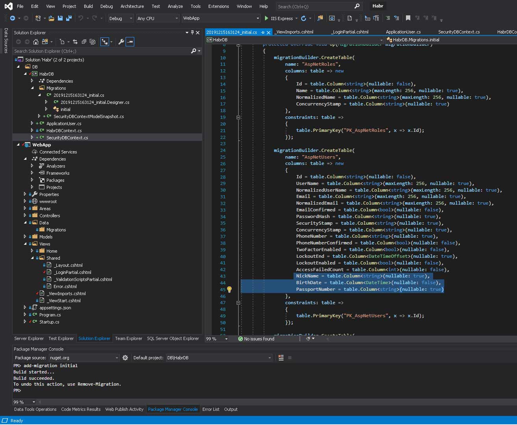Image resolution: width=517 pixels, height=425 pixels.
Task: Collapse the HabrDB project node
Action: [x=26, y=74]
